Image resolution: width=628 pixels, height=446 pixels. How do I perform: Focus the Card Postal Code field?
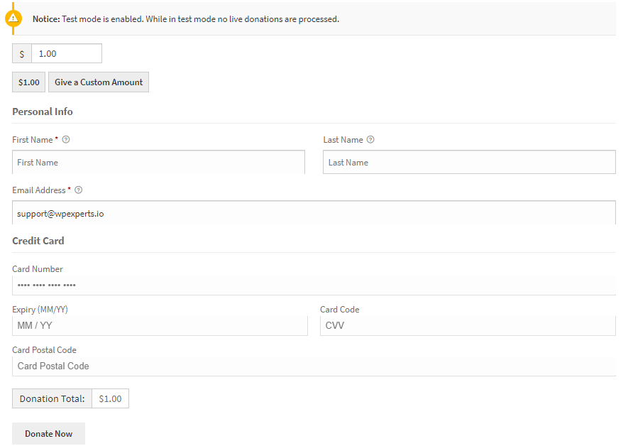pos(314,366)
